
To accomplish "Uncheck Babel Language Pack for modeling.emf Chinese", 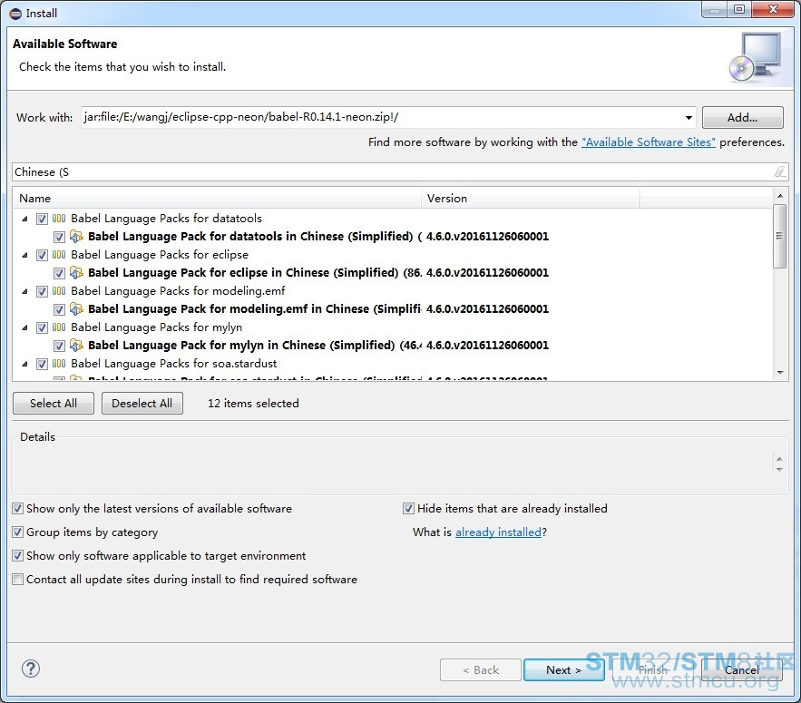I will pyautogui.click(x=59, y=309).
